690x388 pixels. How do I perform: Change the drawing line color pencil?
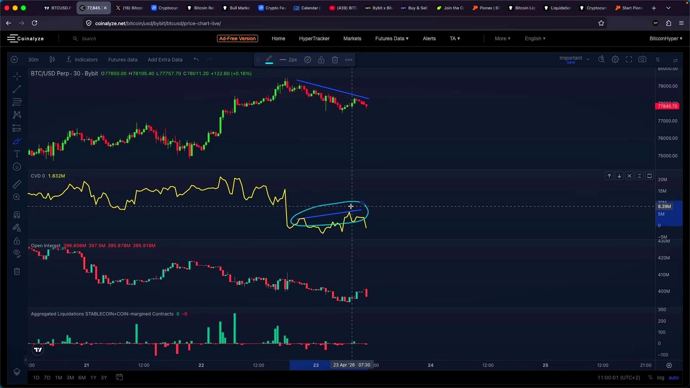pos(269,59)
